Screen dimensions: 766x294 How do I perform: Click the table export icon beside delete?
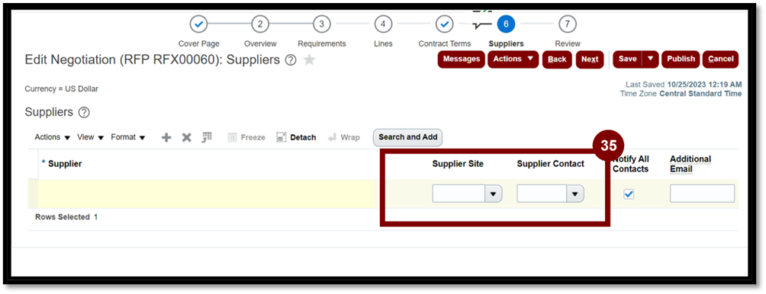pos(207,137)
